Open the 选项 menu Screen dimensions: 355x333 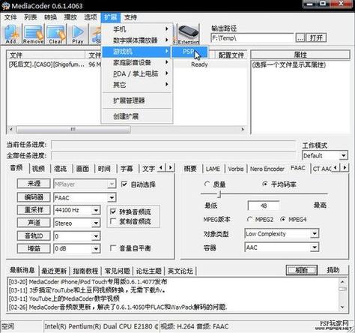click(x=91, y=17)
